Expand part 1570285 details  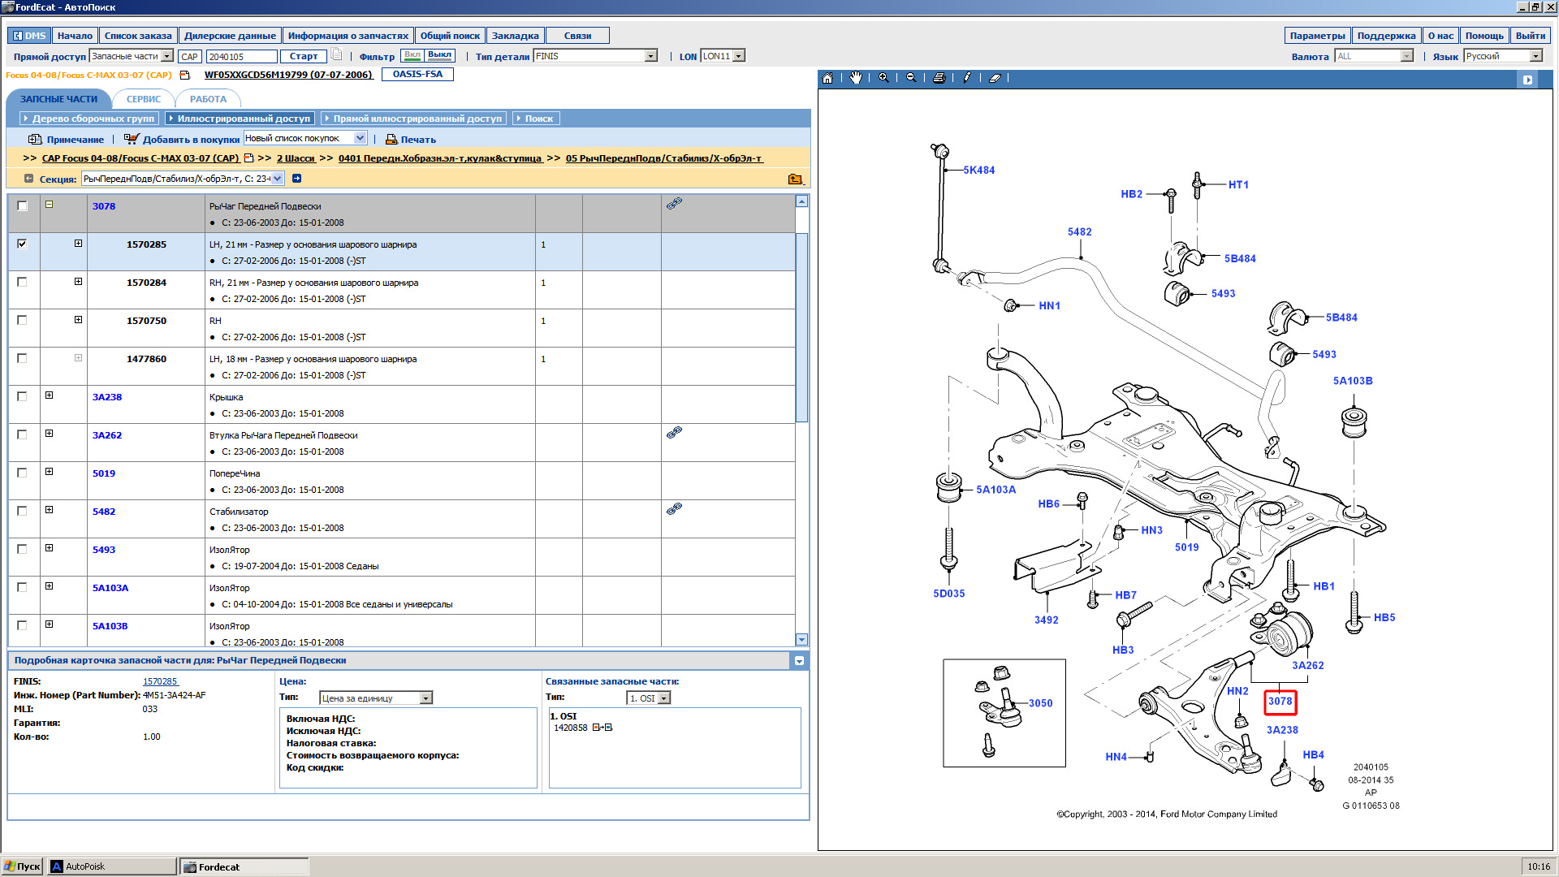[x=78, y=244]
